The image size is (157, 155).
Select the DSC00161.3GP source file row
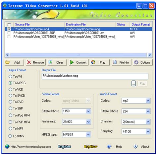pyautogui.click(x=34, y=33)
